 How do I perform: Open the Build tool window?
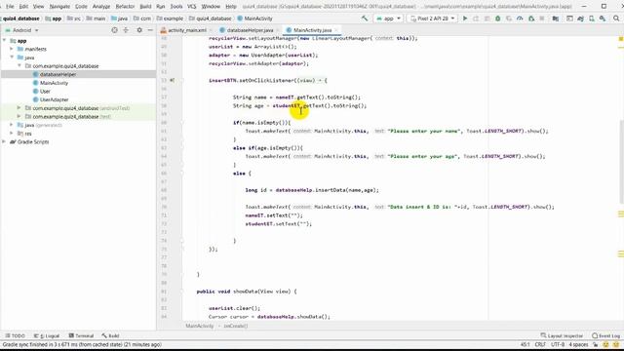tap(110, 335)
